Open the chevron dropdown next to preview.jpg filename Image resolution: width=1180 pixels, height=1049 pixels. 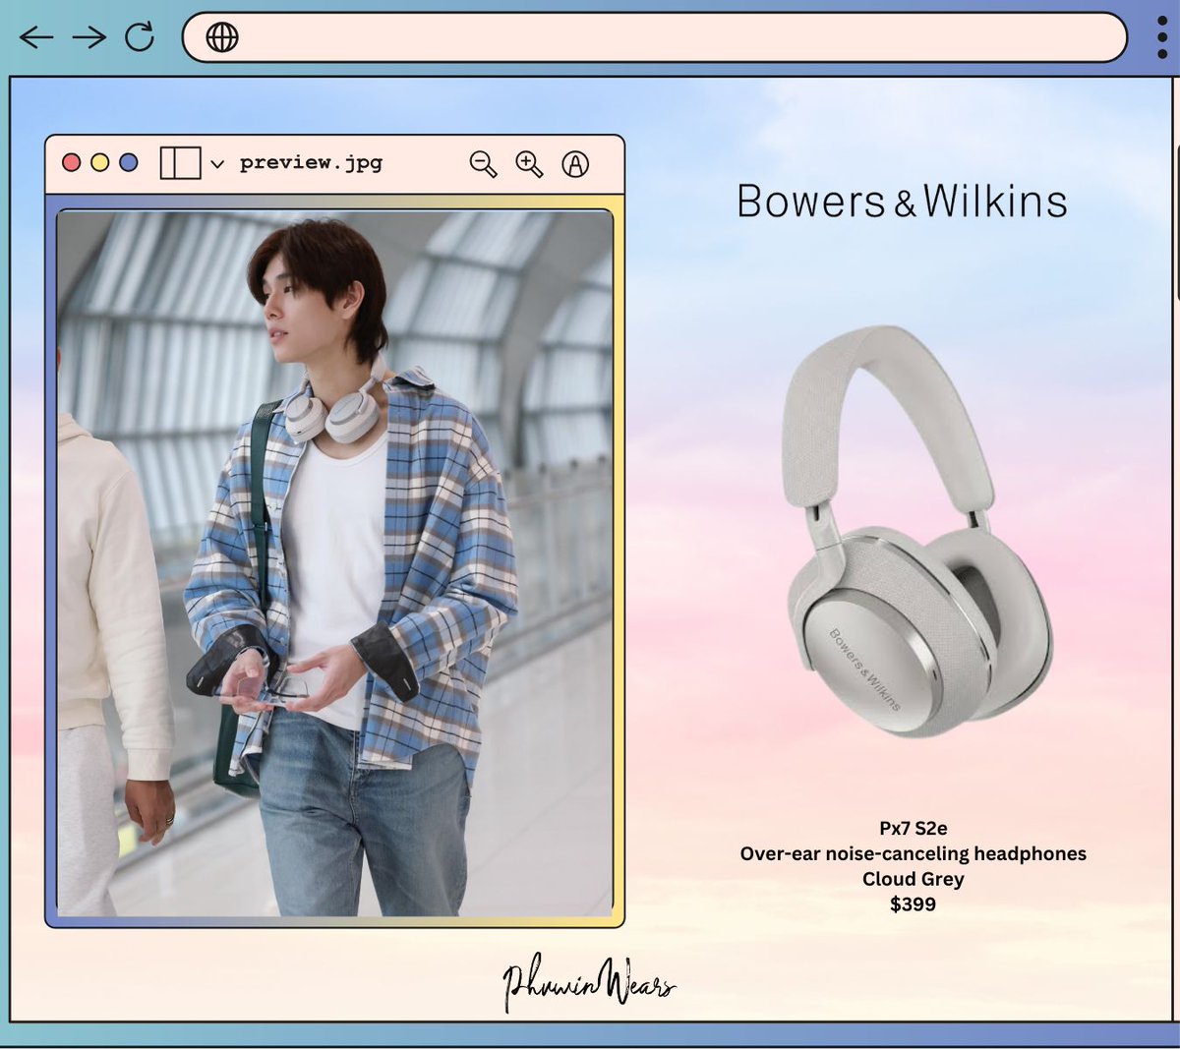pyautogui.click(x=215, y=164)
